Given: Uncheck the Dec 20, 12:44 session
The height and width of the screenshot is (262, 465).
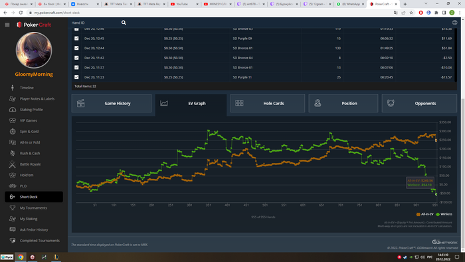Looking at the screenshot, I should click(x=76, y=48).
